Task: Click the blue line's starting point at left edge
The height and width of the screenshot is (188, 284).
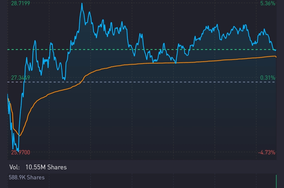Action: pyautogui.click(x=8, y=95)
